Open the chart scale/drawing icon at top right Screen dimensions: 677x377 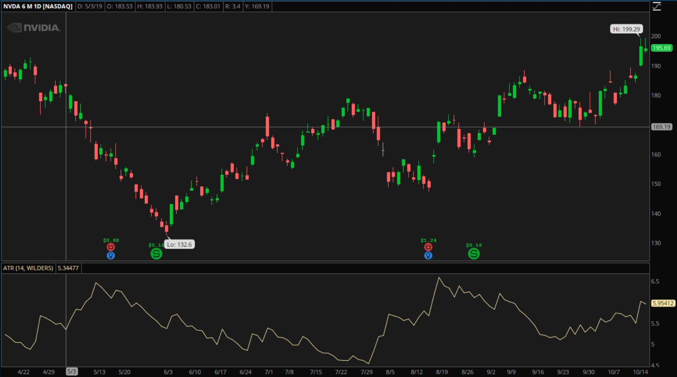click(x=657, y=6)
